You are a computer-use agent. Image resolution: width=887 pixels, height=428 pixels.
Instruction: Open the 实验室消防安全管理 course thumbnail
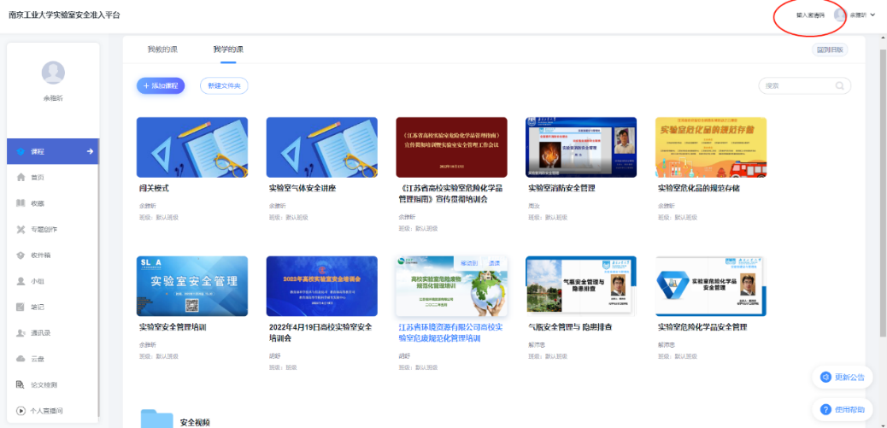coord(581,147)
